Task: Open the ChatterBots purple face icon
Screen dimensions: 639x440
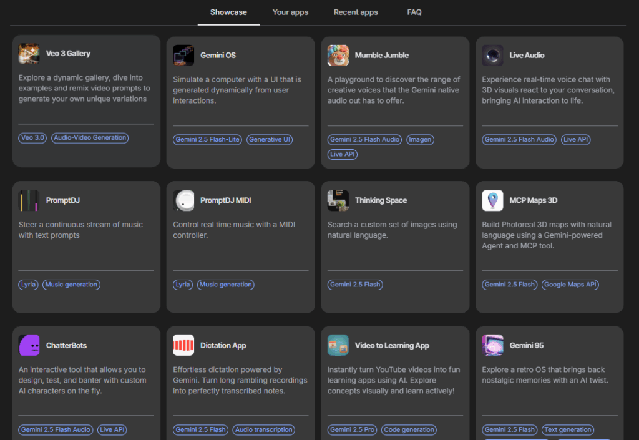Action: [29, 345]
